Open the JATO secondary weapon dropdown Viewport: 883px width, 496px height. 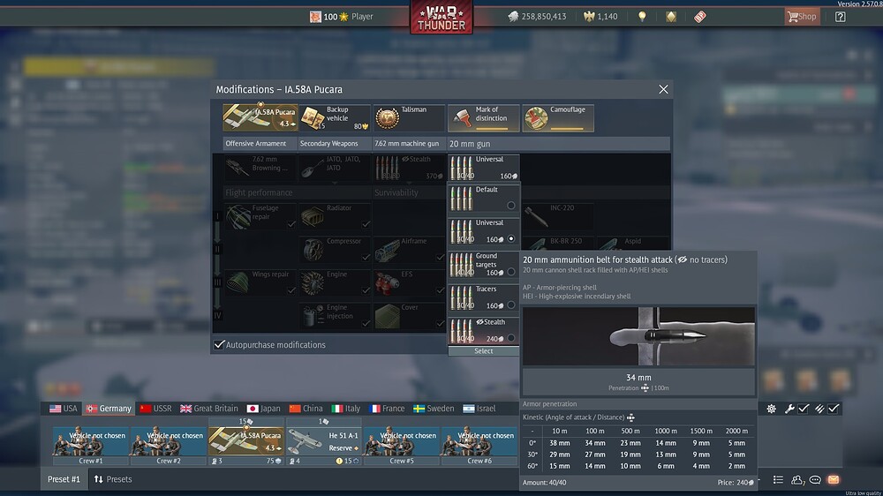tap(334, 167)
